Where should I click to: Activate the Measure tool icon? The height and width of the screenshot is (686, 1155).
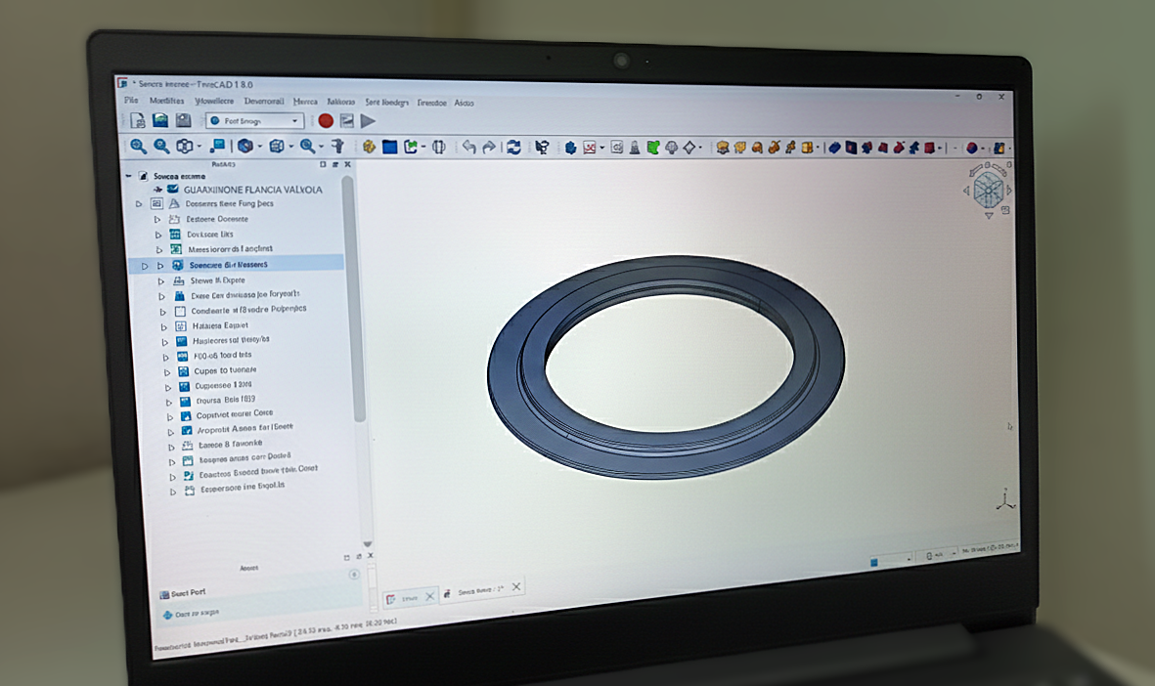pos(339,147)
